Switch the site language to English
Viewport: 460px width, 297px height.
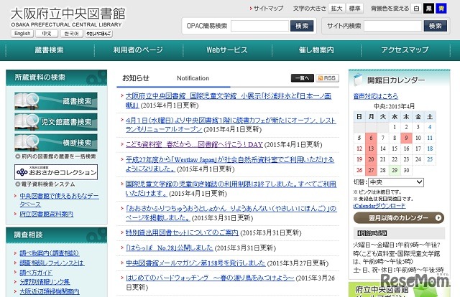coord(22,34)
